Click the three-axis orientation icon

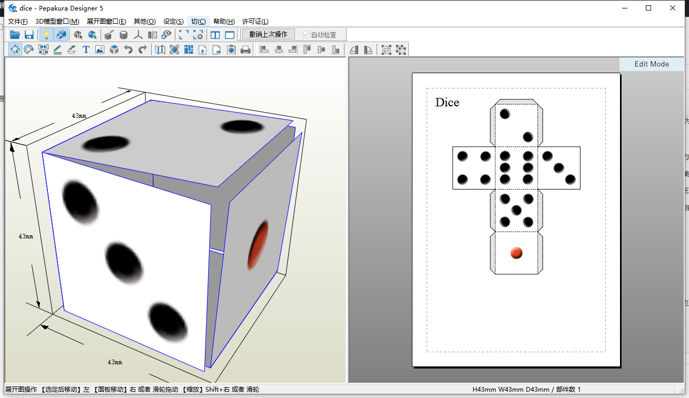tap(138, 35)
